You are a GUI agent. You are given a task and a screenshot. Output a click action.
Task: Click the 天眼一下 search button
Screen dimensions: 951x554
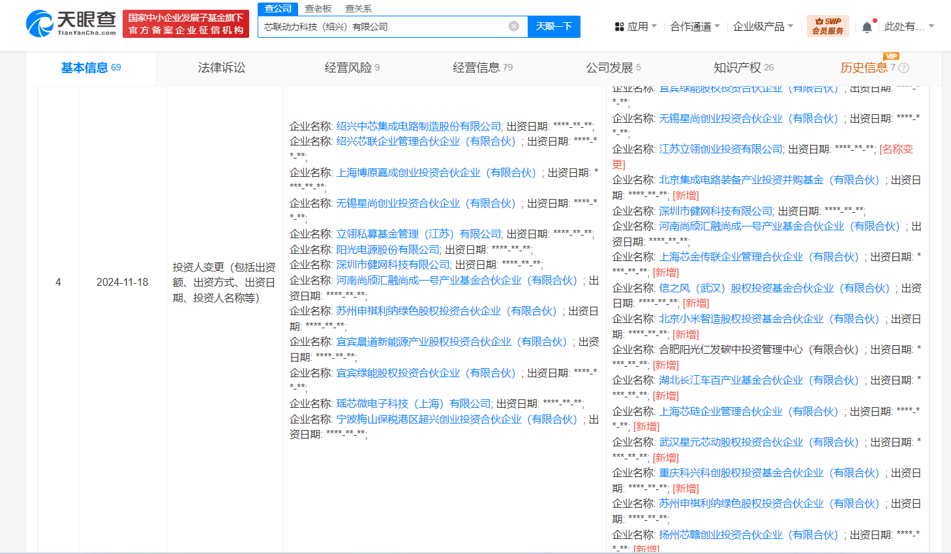pyautogui.click(x=554, y=27)
